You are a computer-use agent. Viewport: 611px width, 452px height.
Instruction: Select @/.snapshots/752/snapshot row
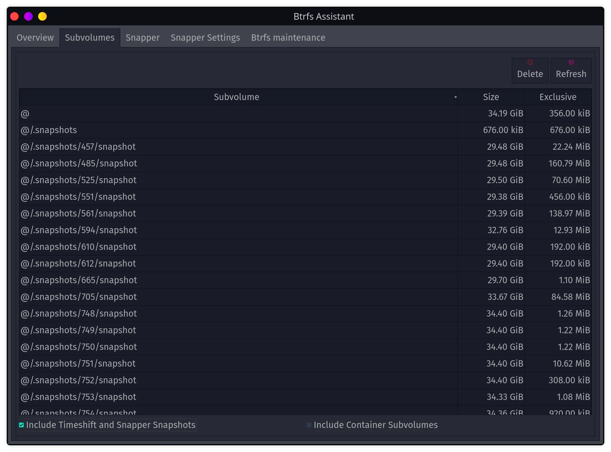(x=305, y=381)
